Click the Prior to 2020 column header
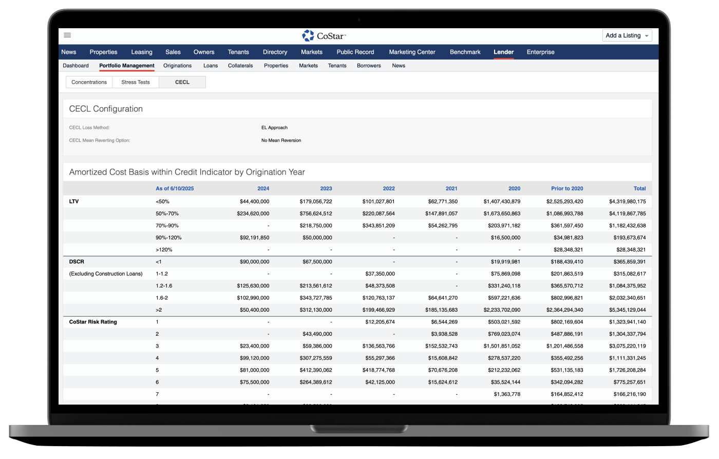 567,188
